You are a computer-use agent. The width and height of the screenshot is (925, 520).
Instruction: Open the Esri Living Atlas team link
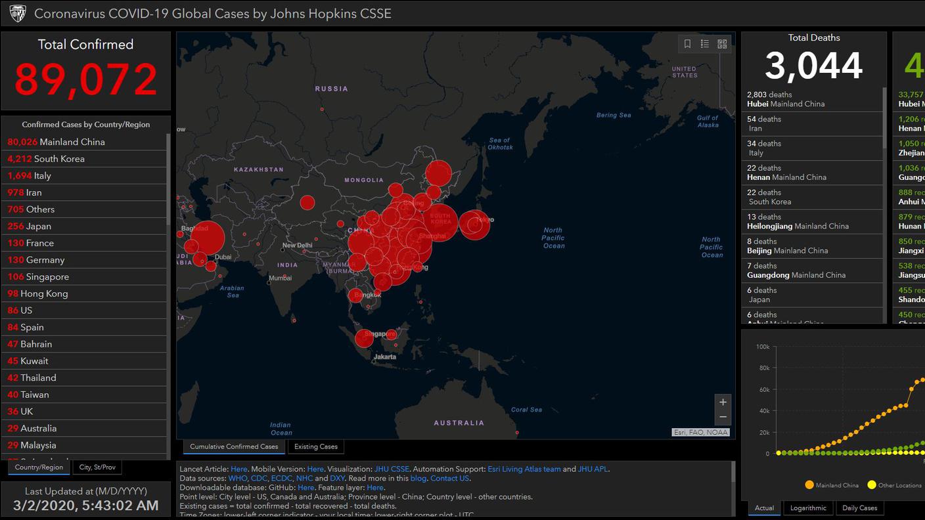click(x=524, y=469)
